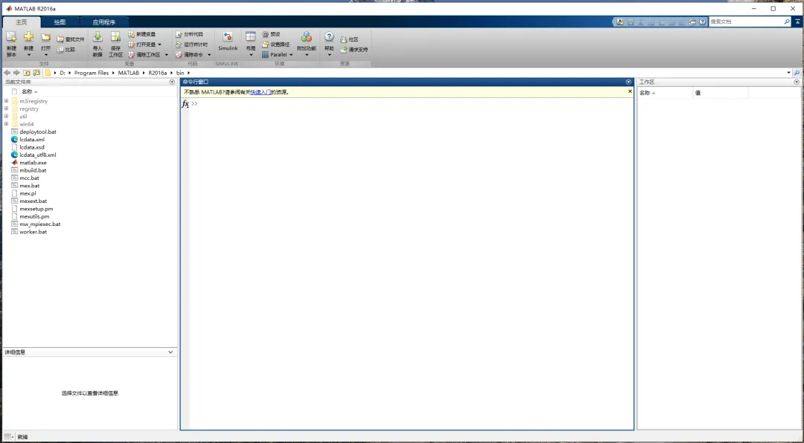804x443 pixels.
Task: Launch Simulink from the toolstrip
Action: click(228, 41)
